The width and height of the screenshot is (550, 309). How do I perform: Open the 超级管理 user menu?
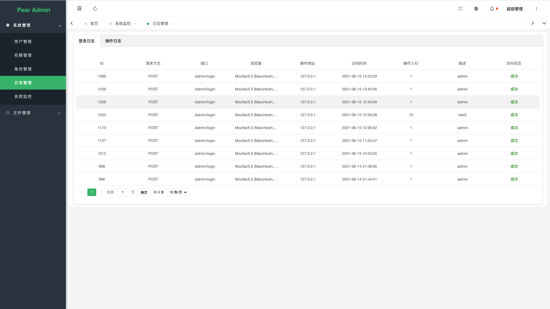514,9
